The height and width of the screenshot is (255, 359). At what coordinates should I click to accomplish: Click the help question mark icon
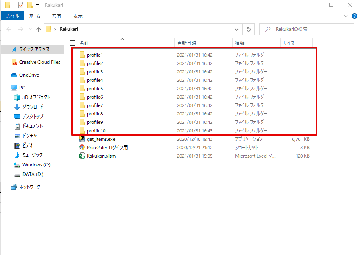click(x=354, y=16)
